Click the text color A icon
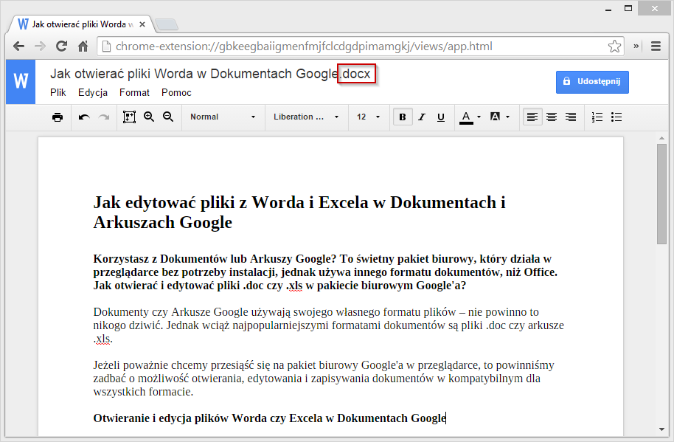Image resolution: width=674 pixels, height=442 pixels. pos(466,117)
